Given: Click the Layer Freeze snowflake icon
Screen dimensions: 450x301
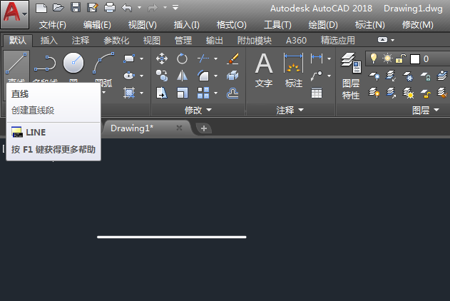Looking at the screenshot, I should coord(408,76).
